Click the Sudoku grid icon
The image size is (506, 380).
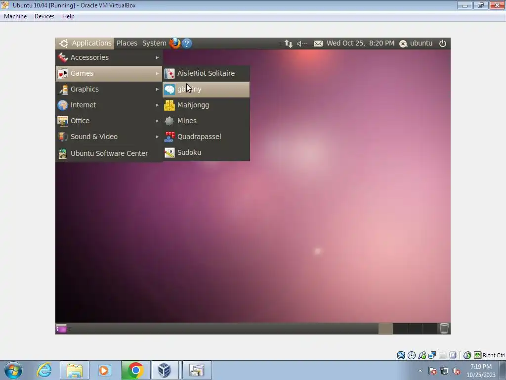point(169,152)
